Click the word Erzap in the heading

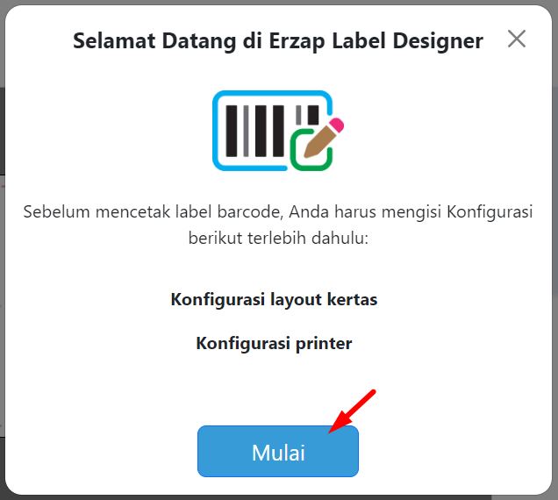tap(297, 41)
